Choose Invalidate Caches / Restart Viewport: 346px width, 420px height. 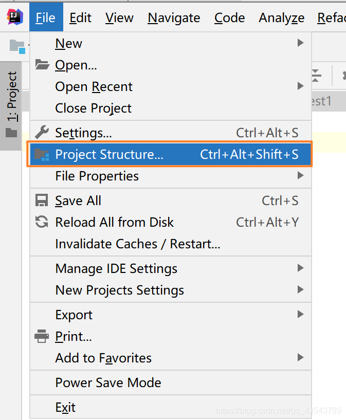(x=138, y=244)
